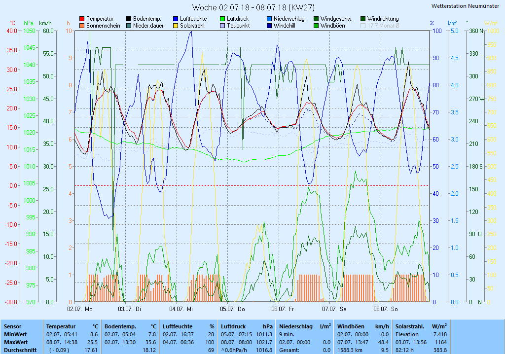
Task: Click the chart title Woche 02.07.18 - 08.07.18
Action: pos(253,7)
